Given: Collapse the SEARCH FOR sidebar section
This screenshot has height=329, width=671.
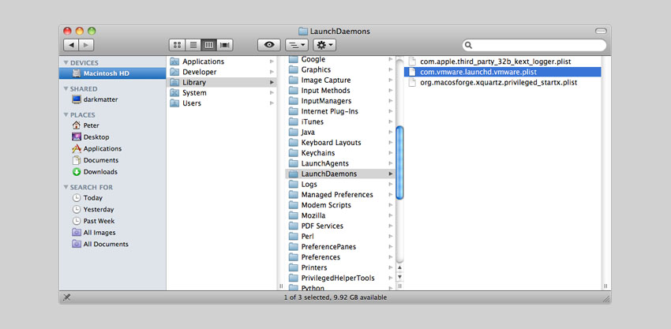Looking at the screenshot, I should pos(66,188).
